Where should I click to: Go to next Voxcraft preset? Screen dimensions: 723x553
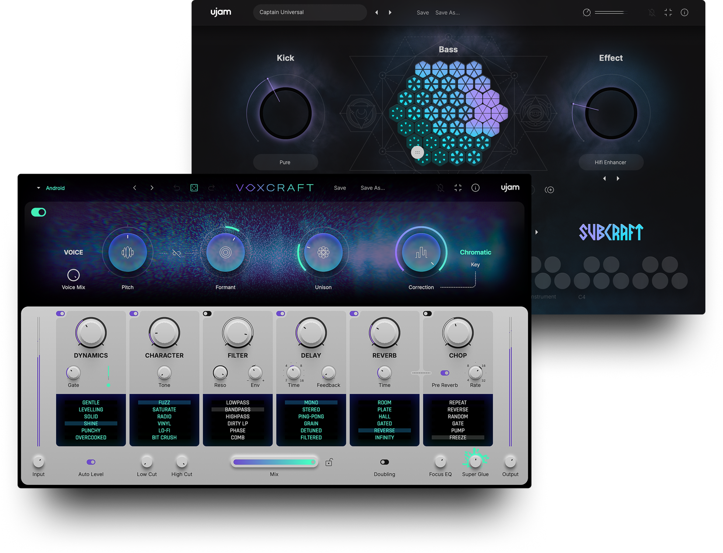pyautogui.click(x=152, y=188)
